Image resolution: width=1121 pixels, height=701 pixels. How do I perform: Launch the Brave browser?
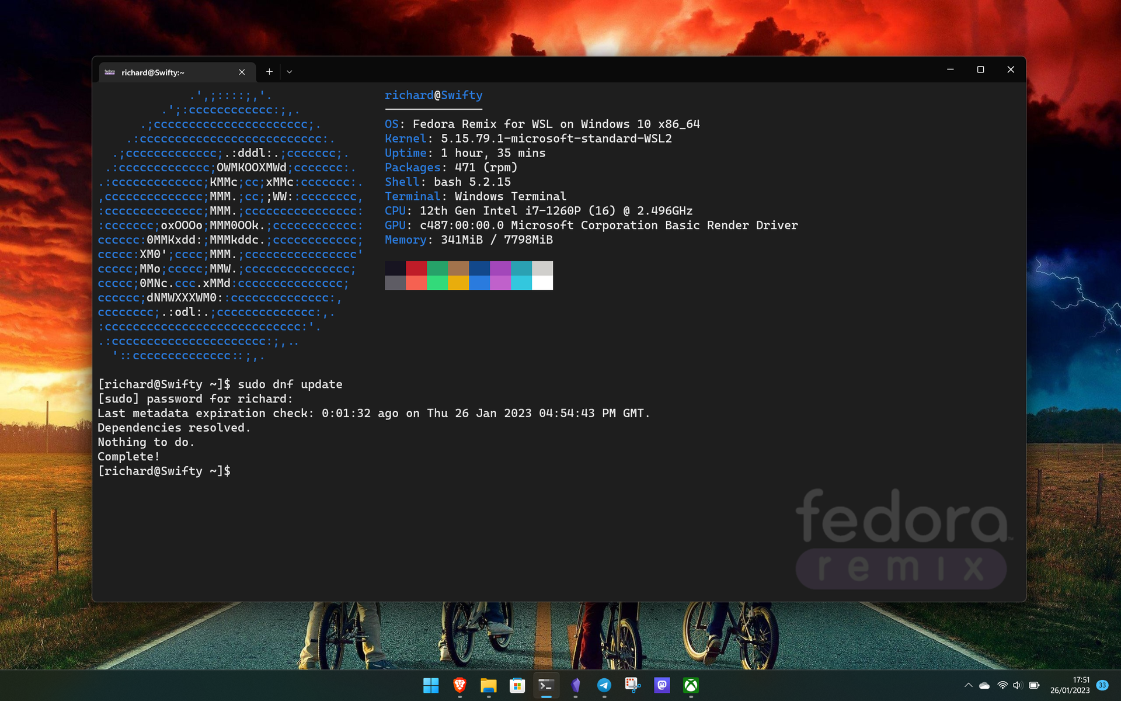[x=459, y=686]
